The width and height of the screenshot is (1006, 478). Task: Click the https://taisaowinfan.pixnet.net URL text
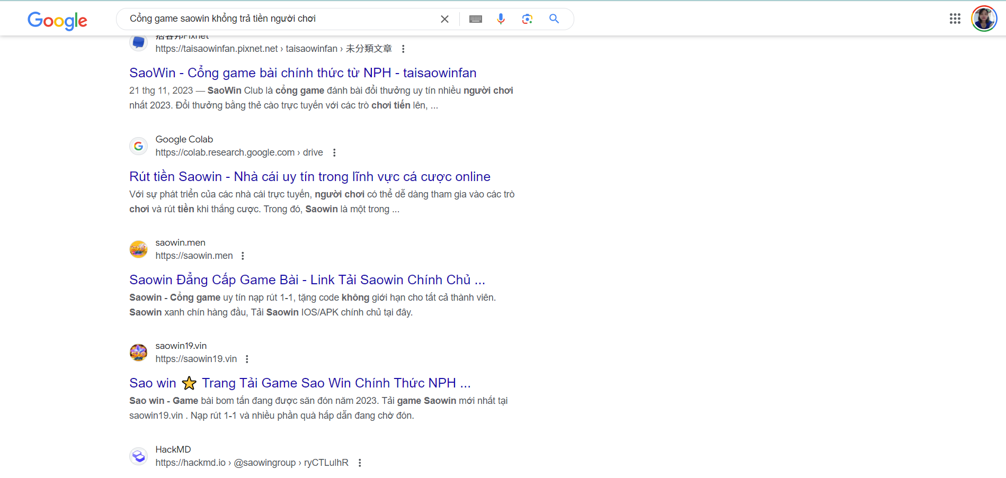coord(273,49)
